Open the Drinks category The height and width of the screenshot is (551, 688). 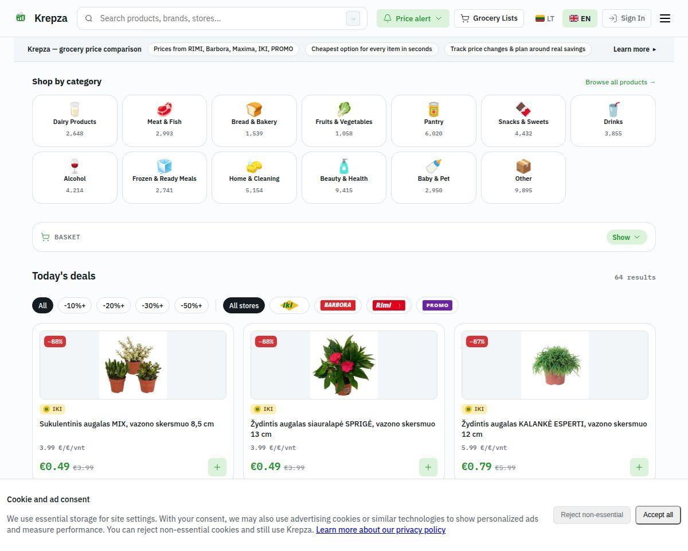coord(613,121)
